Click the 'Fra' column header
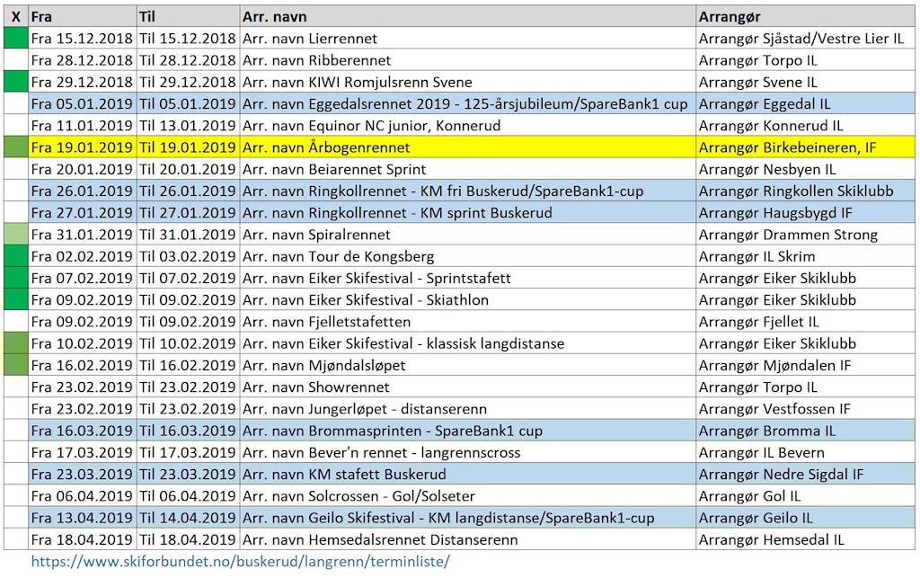920x578 pixels. click(41, 16)
